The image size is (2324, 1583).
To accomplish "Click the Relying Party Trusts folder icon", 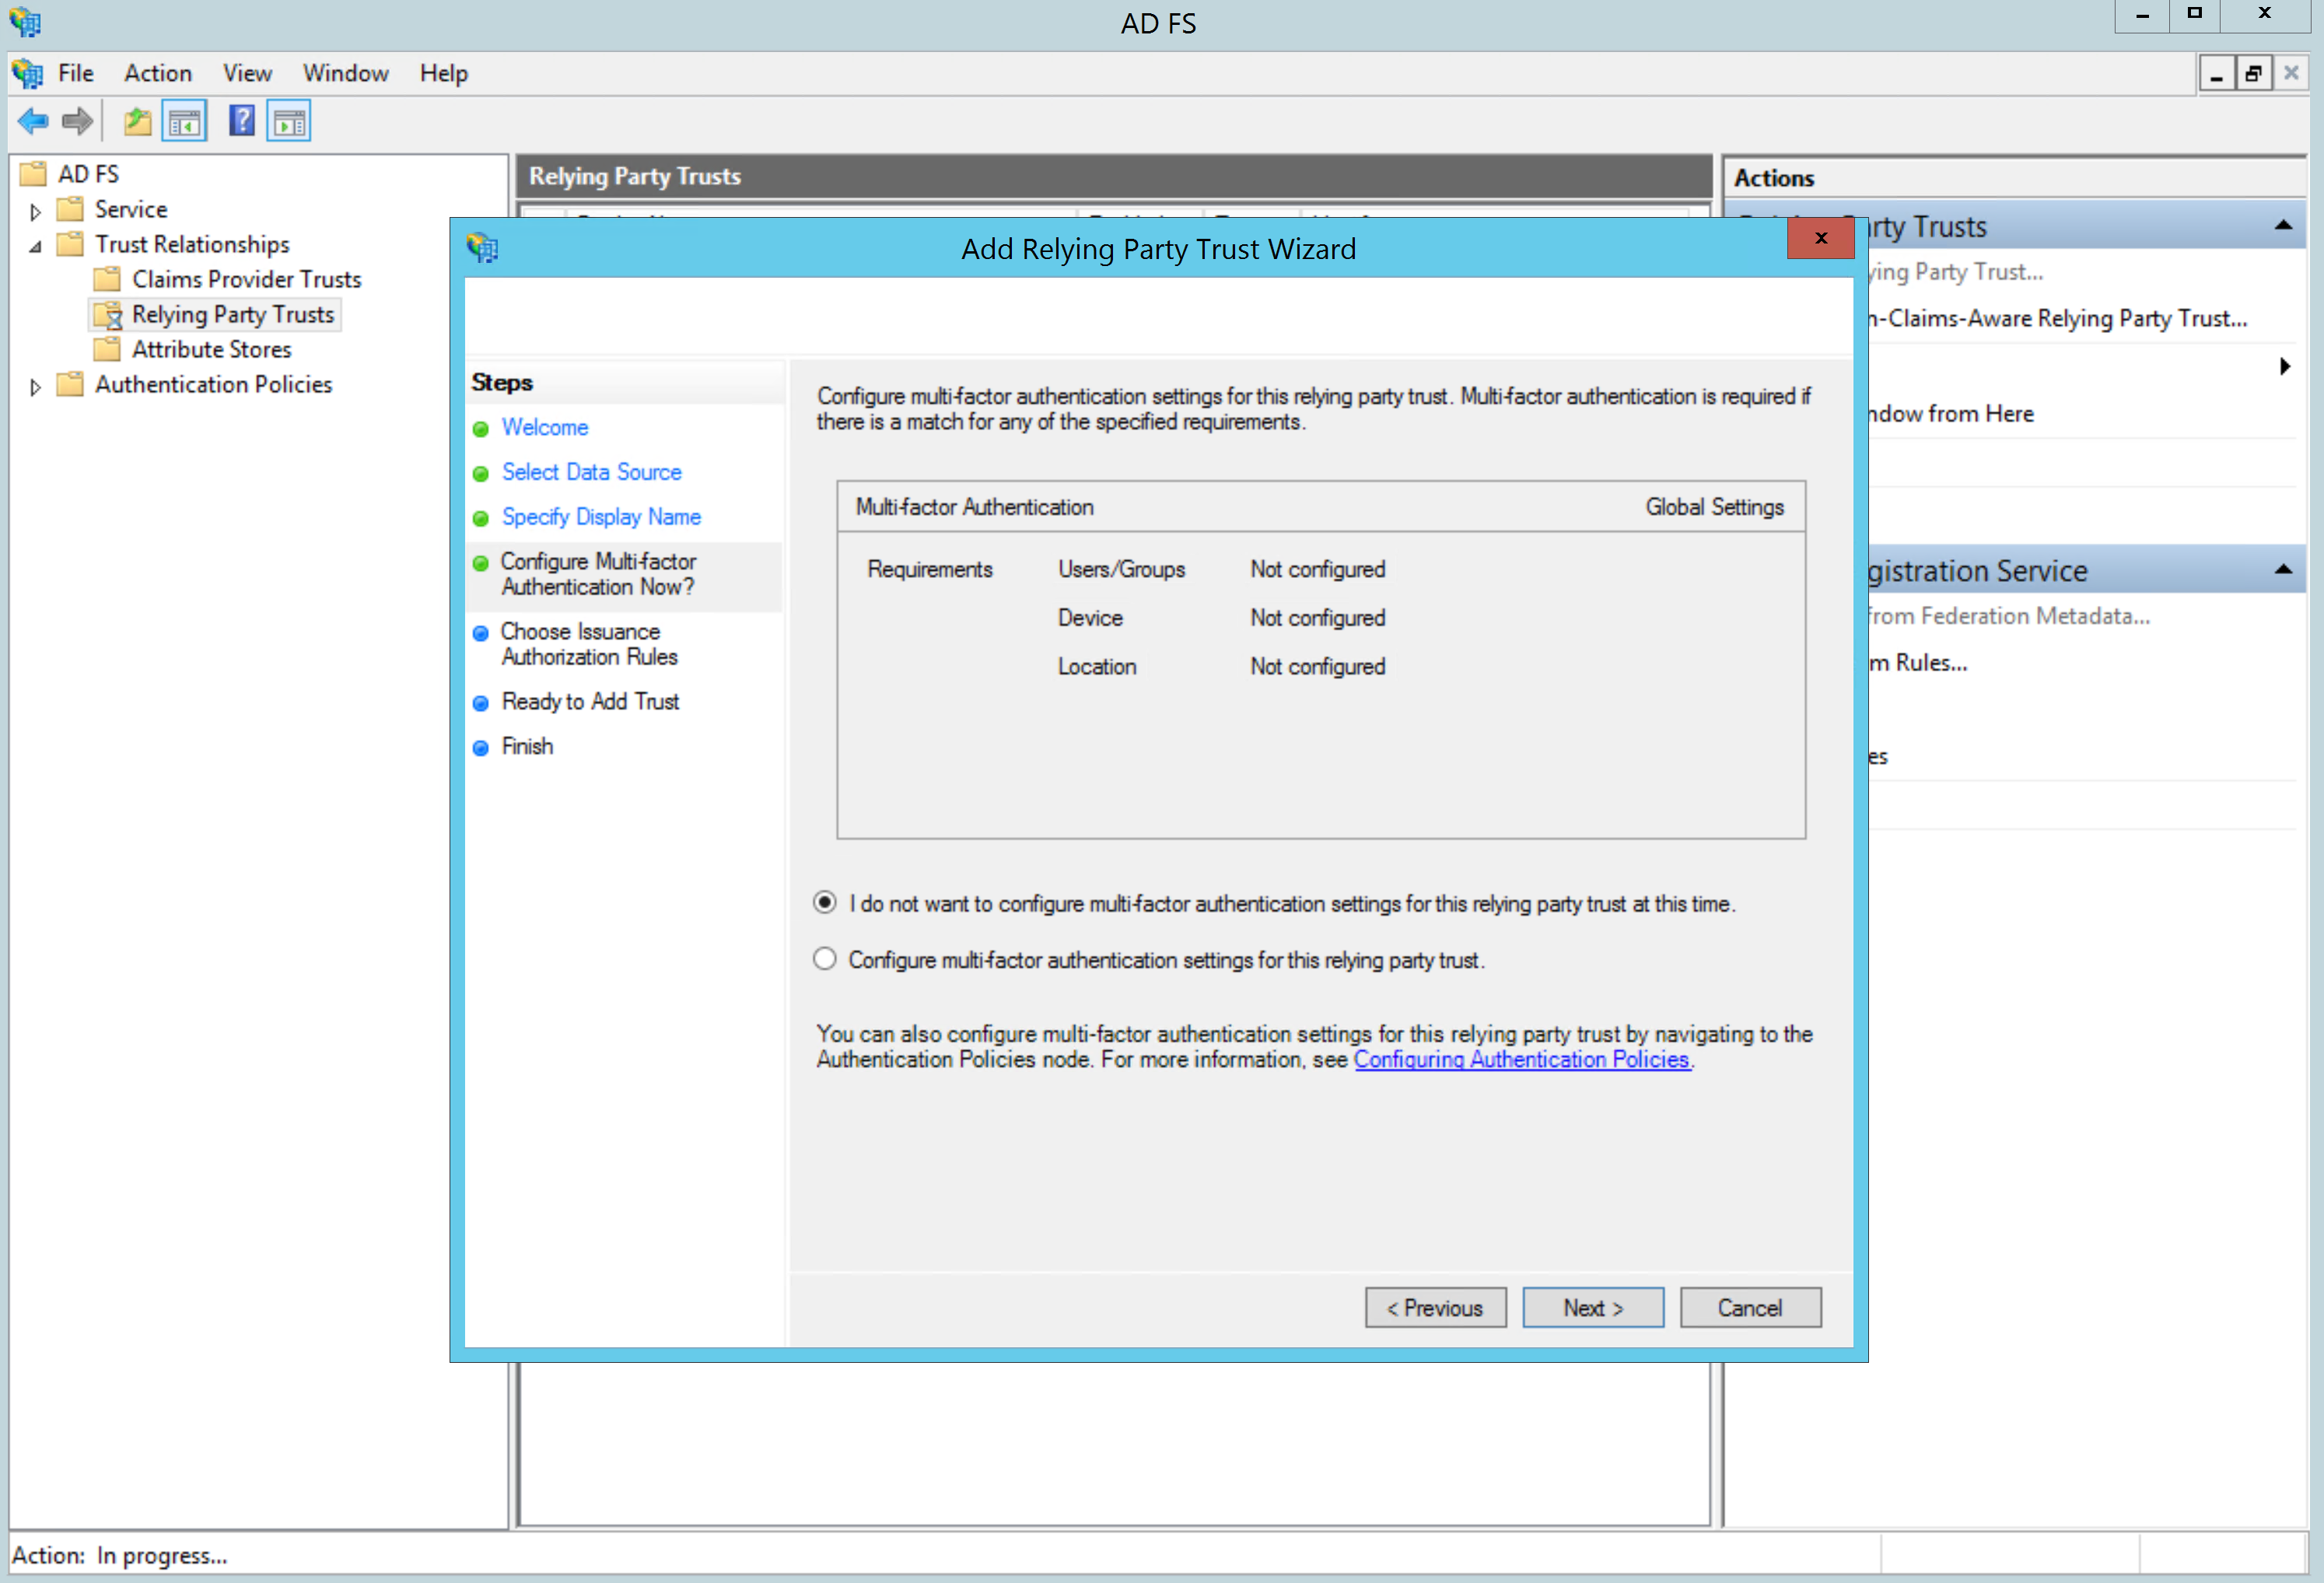I will pos(108,314).
